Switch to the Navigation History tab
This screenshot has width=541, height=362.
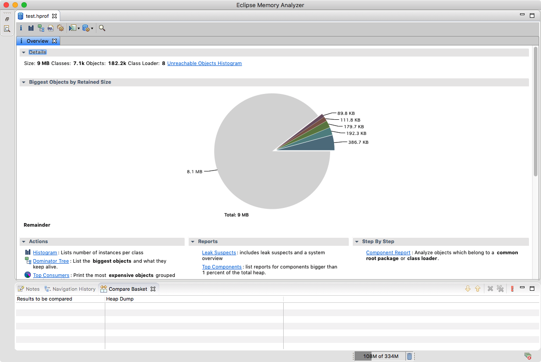point(70,289)
